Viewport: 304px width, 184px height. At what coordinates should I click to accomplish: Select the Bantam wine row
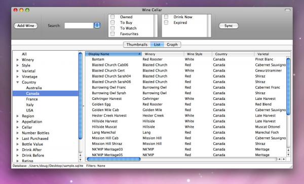point(186,59)
